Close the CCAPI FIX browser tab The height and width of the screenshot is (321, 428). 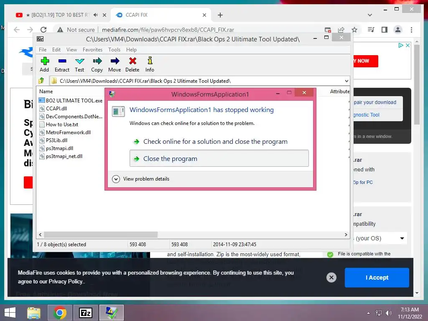[x=204, y=15]
